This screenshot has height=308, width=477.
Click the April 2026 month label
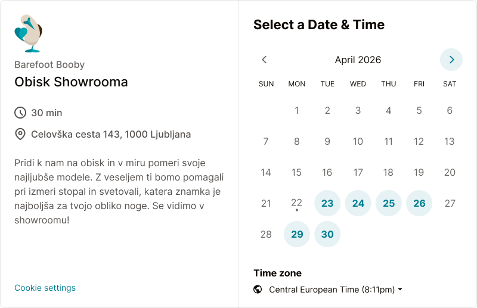coord(358,60)
